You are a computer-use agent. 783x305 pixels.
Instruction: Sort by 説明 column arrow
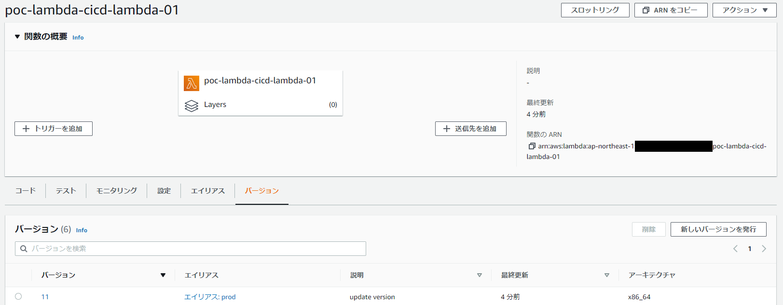coord(480,275)
